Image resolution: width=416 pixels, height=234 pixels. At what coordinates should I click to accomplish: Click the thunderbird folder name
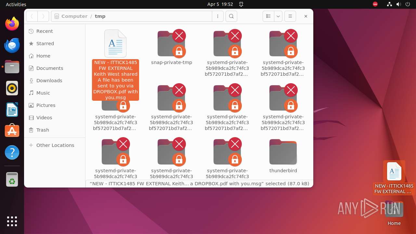click(283, 171)
